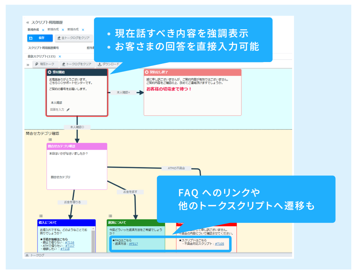Switch to the 金融スクリプト(115) tab

pos(41,56)
